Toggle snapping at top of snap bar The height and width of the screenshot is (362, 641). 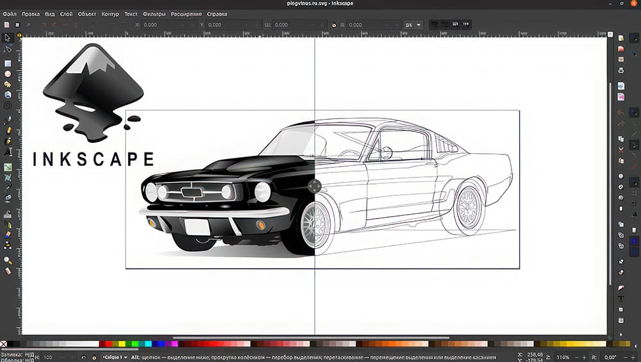[x=633, y=38]
